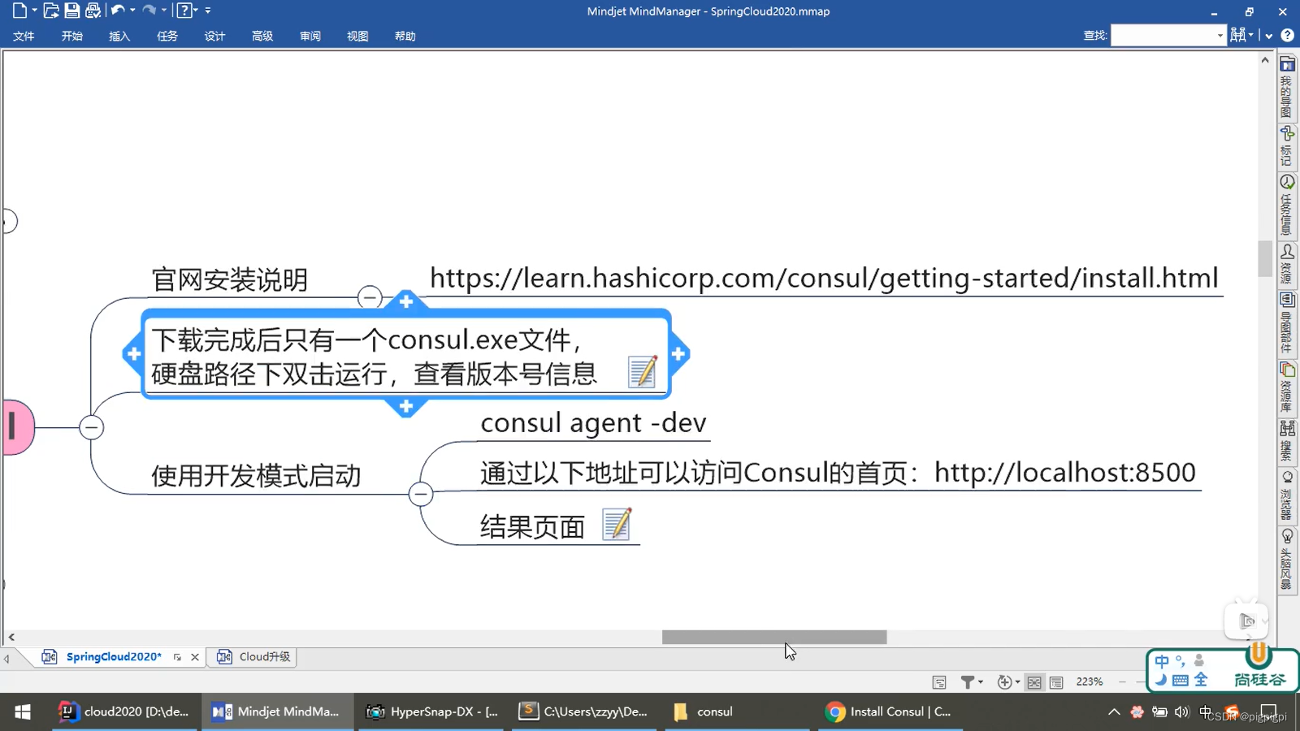Switch to consul folder taskbar window
Viewport: 1300px width, 731px height.
(738, 712)
